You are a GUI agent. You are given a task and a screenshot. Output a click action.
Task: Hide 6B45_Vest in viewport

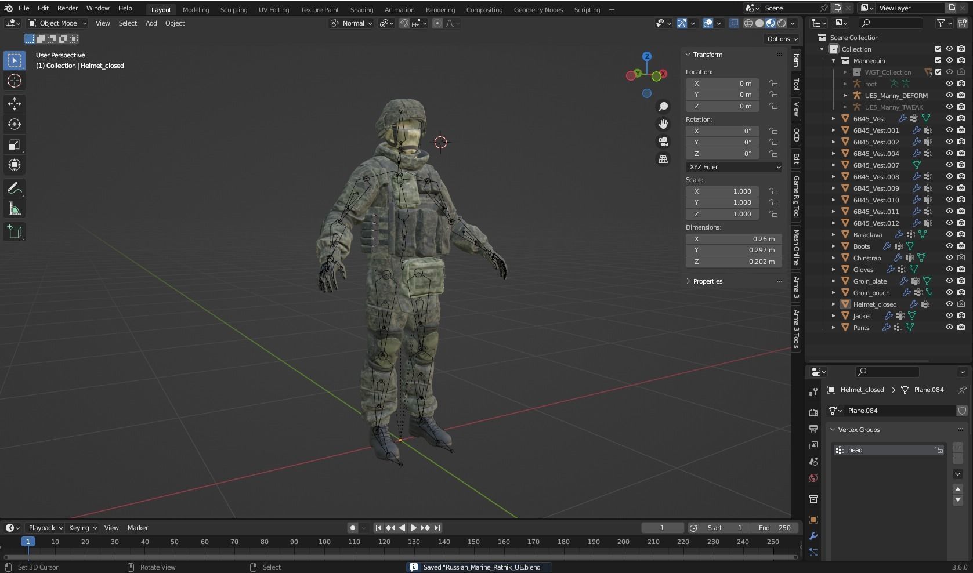click(950, 118)
